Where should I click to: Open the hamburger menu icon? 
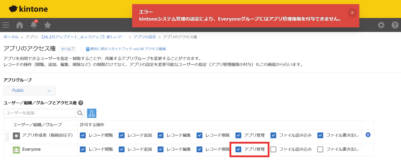coord(6,25)
